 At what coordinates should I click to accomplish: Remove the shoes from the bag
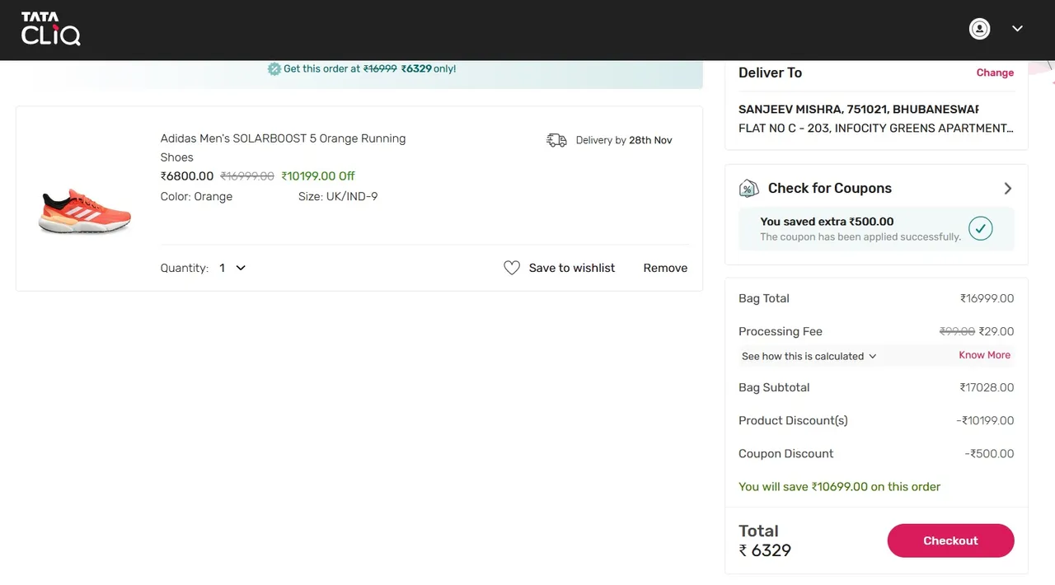pos(665,268)
